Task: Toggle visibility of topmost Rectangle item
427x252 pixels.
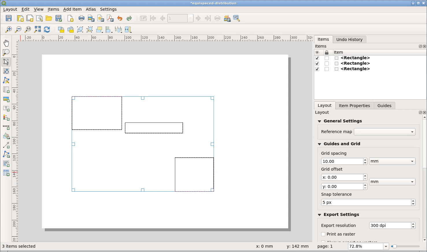Action: tap(317, 58)
